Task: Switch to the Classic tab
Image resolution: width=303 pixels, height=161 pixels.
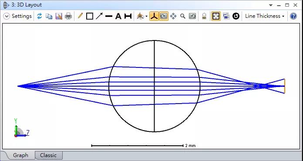Action: (48, 155)
